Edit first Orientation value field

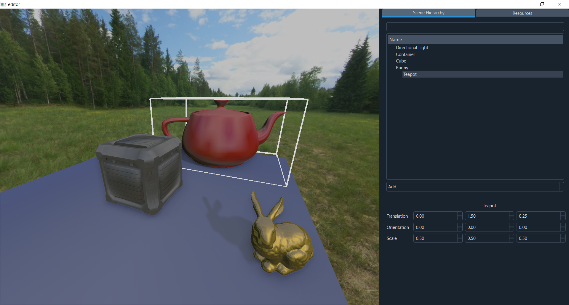coord(435,227)
